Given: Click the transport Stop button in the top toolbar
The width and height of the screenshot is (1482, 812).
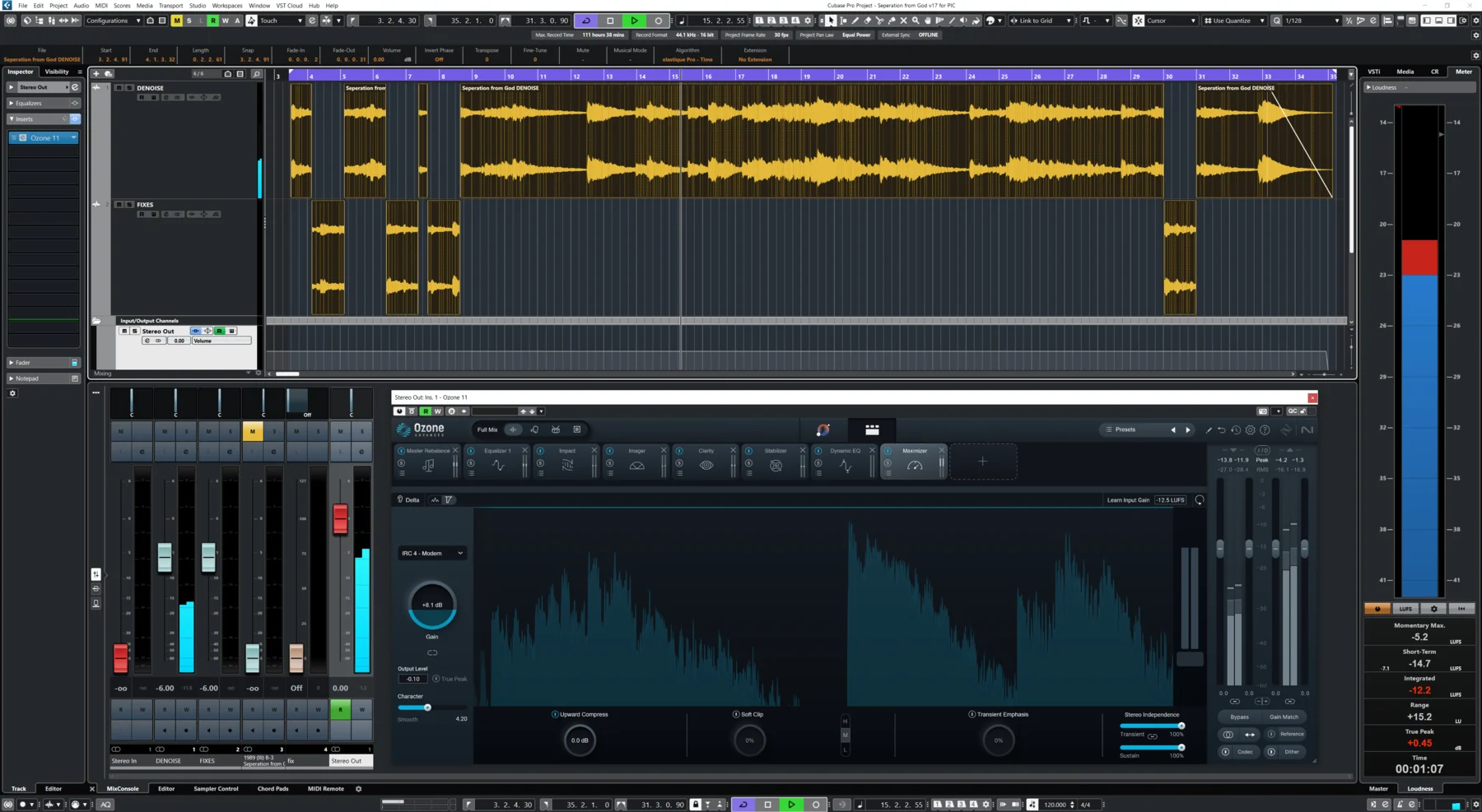Looking at the screenshot, I should tap(610, 21).
